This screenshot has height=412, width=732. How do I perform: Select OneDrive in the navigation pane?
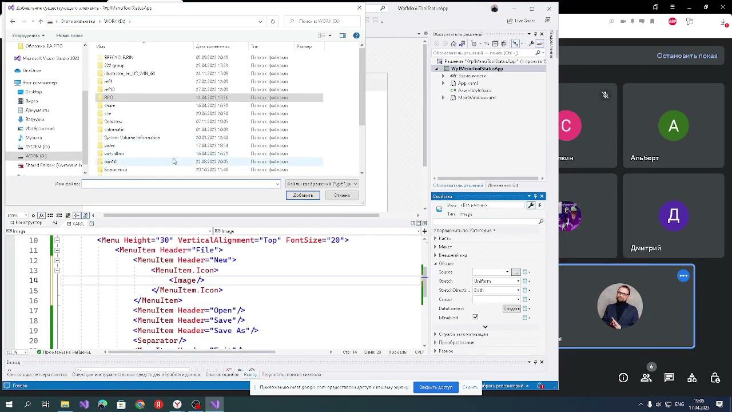point(31,70)
